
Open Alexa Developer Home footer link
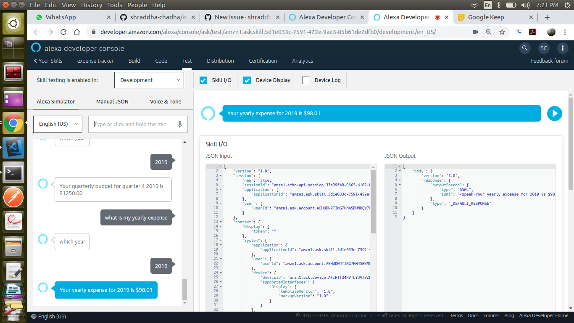point(544,315)
